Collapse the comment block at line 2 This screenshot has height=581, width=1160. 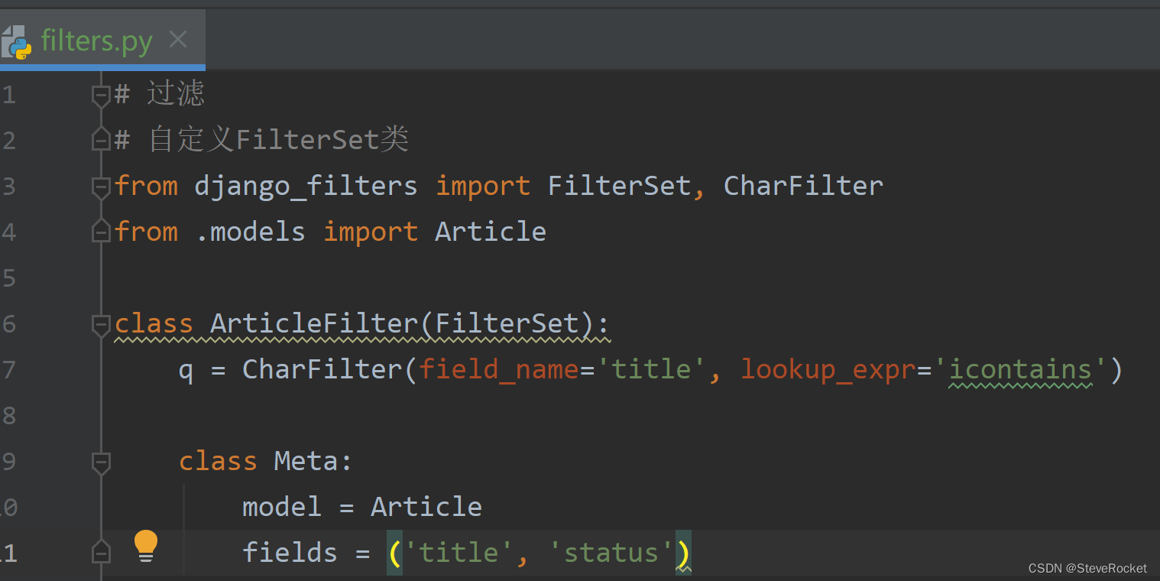(x=100, y=140)
